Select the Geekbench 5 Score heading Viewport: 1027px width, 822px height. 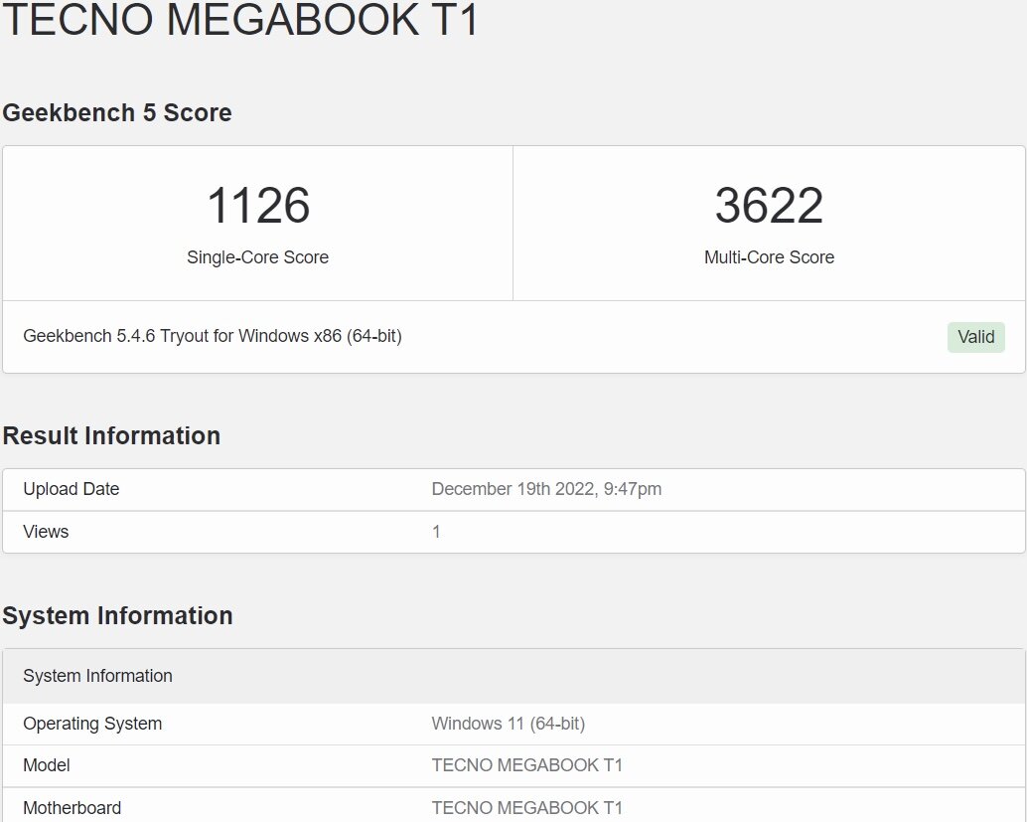[117, 112]
